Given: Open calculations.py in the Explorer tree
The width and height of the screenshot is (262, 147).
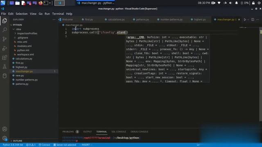Looking at the screenshot, I should (x=24, y=59).
